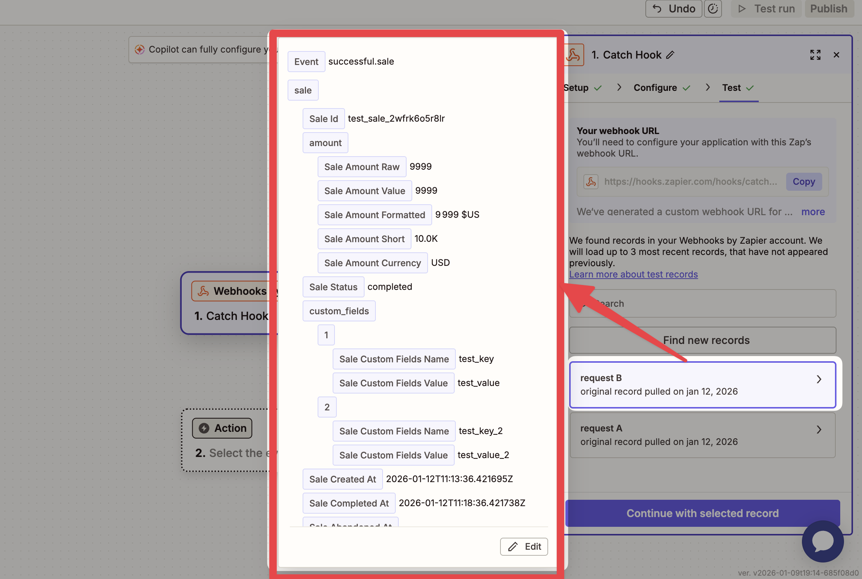Open the chat support bubble
The width and height of the screenshot is (862, 579).
coord(823,541)
